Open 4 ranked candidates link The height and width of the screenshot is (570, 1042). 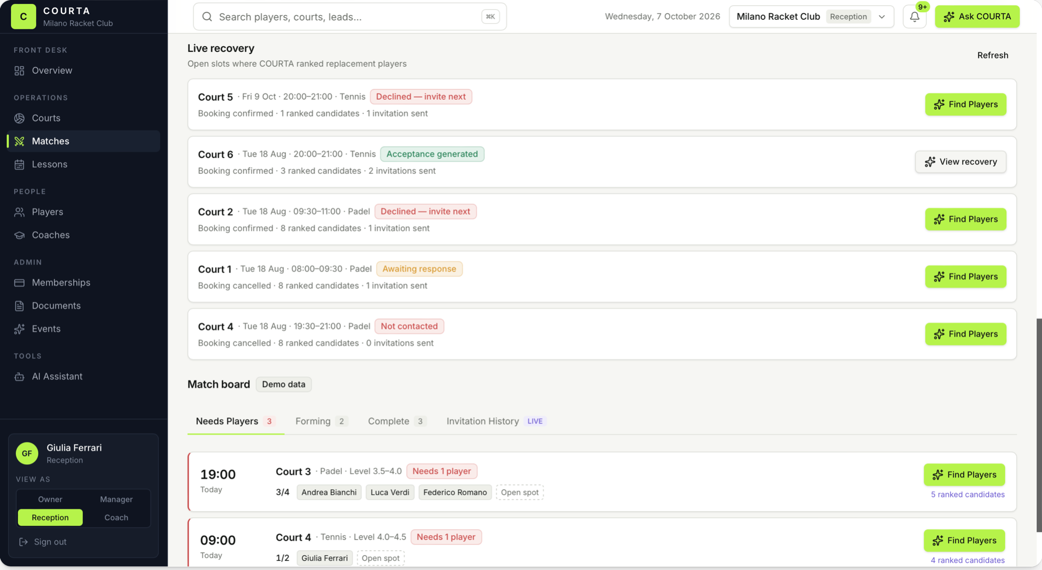click(967, 560)
